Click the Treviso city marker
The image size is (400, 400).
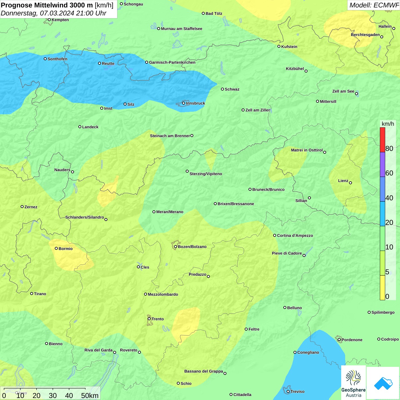pyautogui.click(x=288, y=391)
